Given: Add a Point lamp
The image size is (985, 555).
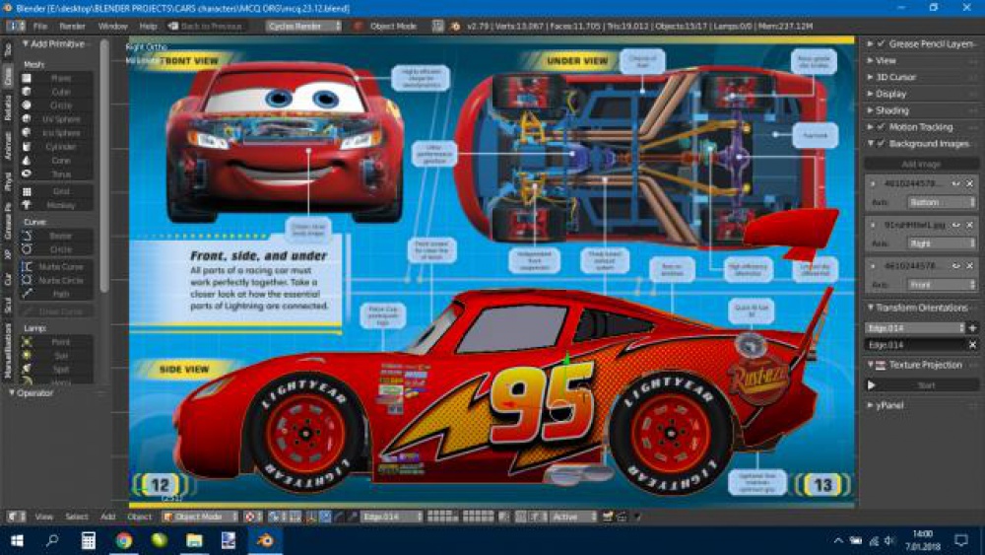Looking at the screenshot, I should click(58, 342).
